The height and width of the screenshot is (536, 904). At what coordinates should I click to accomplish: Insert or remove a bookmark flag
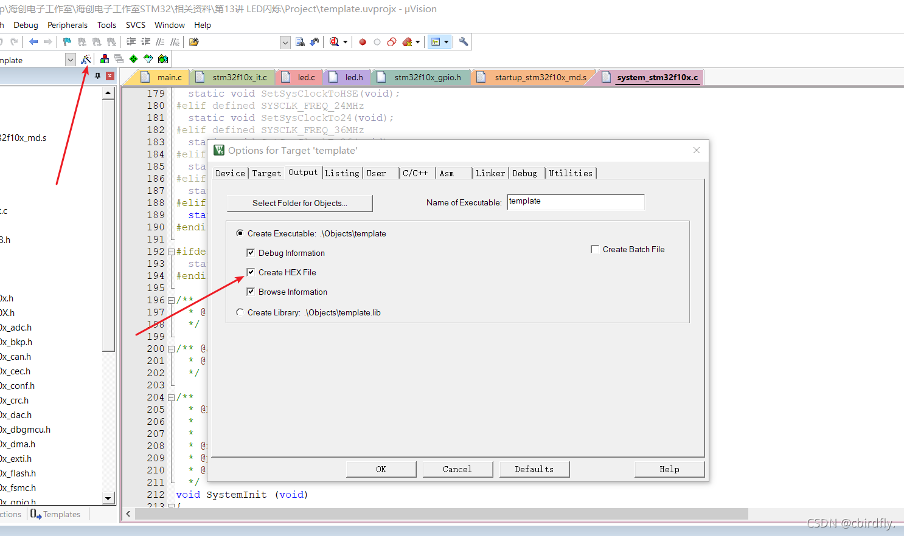tap(67, 42)
